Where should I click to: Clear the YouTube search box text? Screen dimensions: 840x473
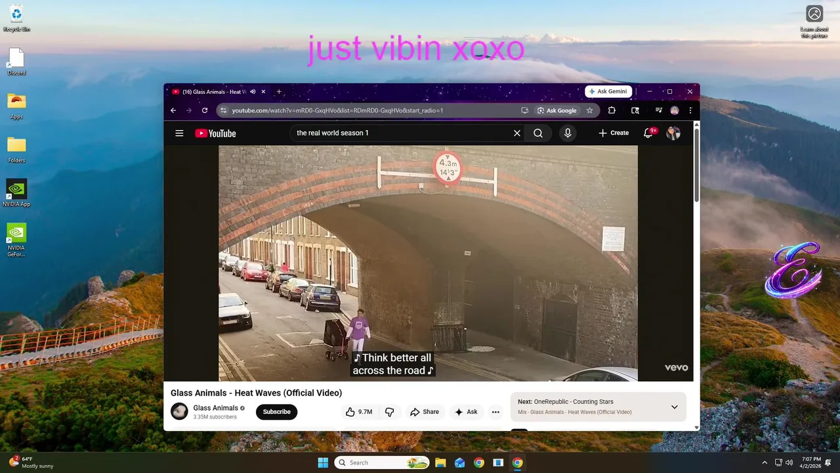(517, 133)
